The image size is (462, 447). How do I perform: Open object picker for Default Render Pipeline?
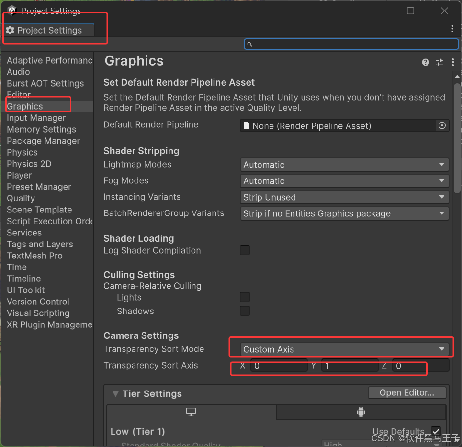pos(442,126)
